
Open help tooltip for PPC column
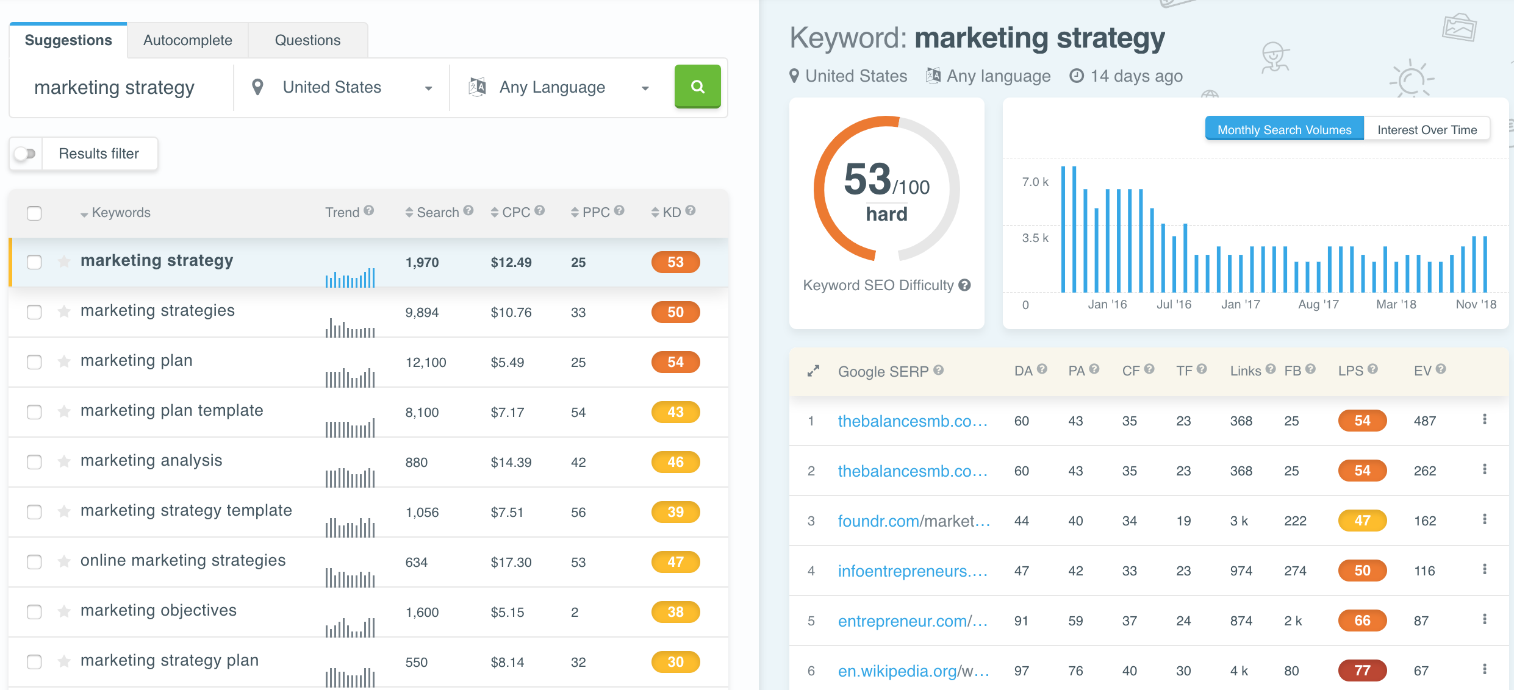[619, 210]
